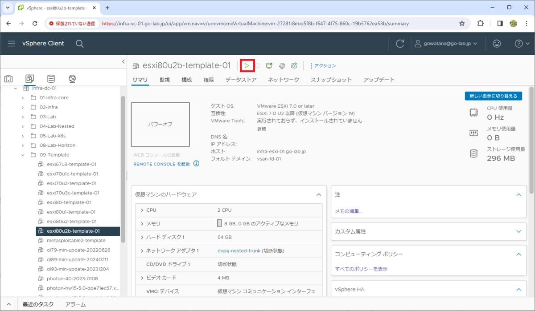Click 新しい表示に切り替える button

coord(493,96)
